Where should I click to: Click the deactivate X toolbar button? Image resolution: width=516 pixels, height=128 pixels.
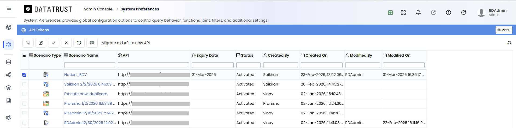pos(66,43)
